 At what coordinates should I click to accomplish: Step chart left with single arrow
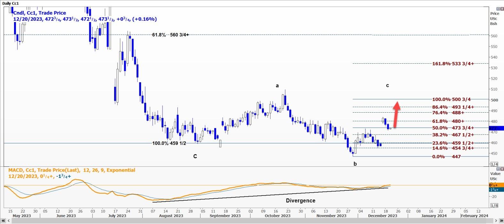pos(8,221)
